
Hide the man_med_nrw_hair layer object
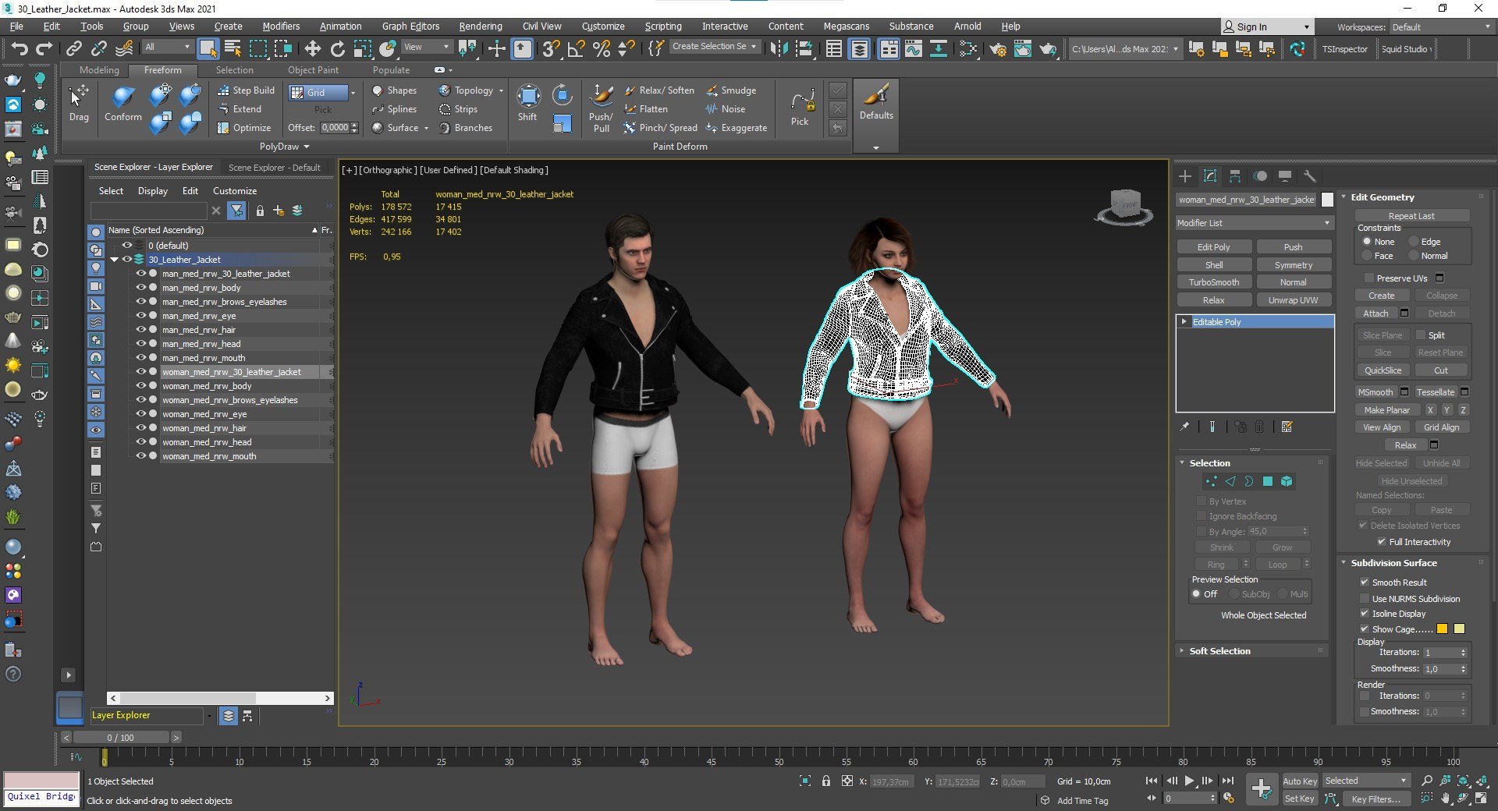coord(141,330)
